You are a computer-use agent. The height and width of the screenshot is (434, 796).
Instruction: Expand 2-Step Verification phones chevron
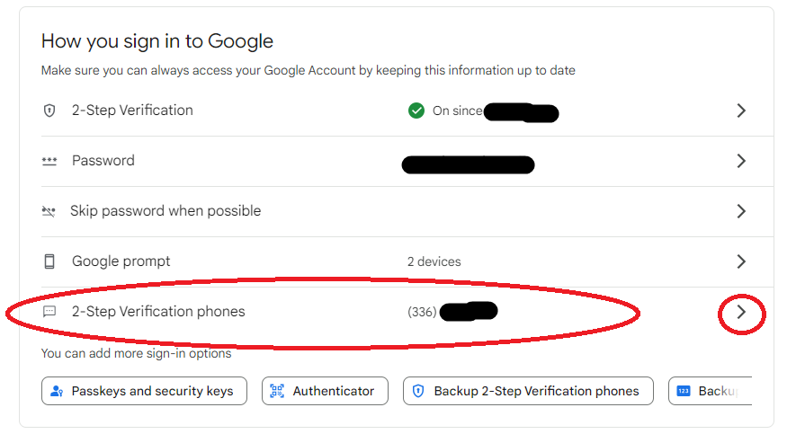click(741, 312)
